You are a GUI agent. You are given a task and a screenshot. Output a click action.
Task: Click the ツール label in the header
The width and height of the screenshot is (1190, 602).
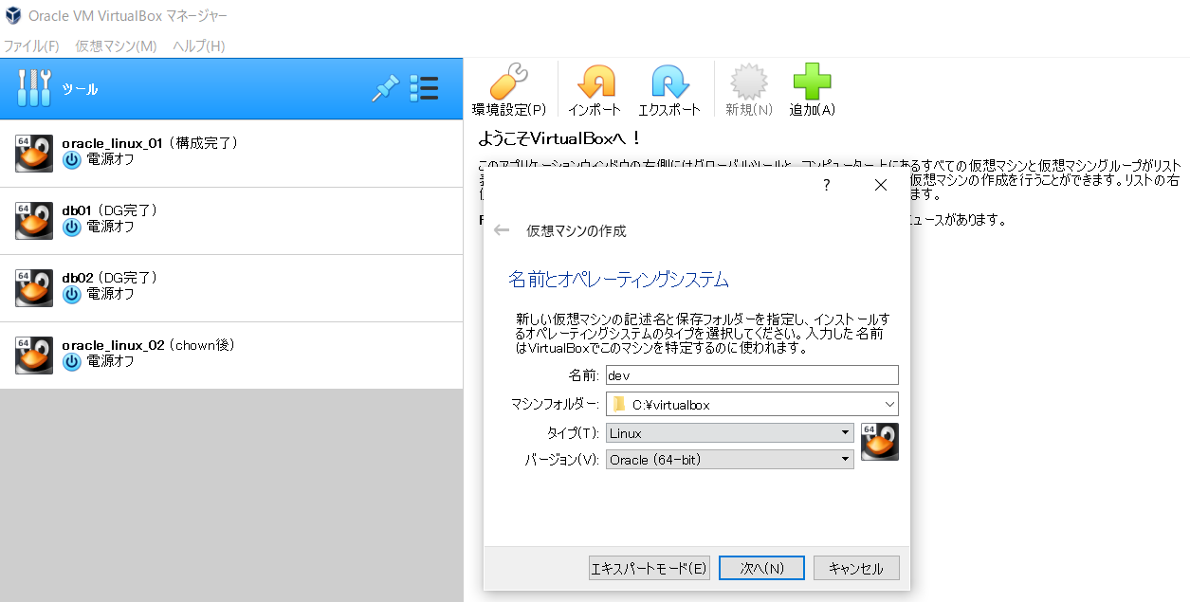(x=80, y=89)
